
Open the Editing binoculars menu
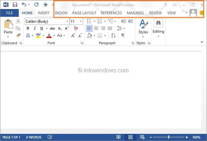click(158, 28)
